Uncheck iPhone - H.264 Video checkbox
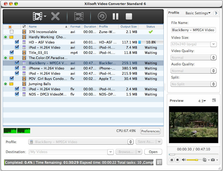 point(17,68)
